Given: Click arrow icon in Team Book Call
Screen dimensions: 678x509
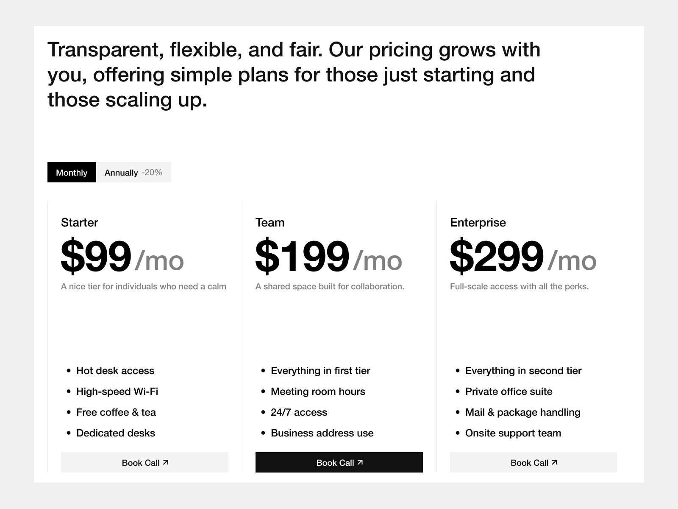Looking at the screenshot, I should coord(360,462).
